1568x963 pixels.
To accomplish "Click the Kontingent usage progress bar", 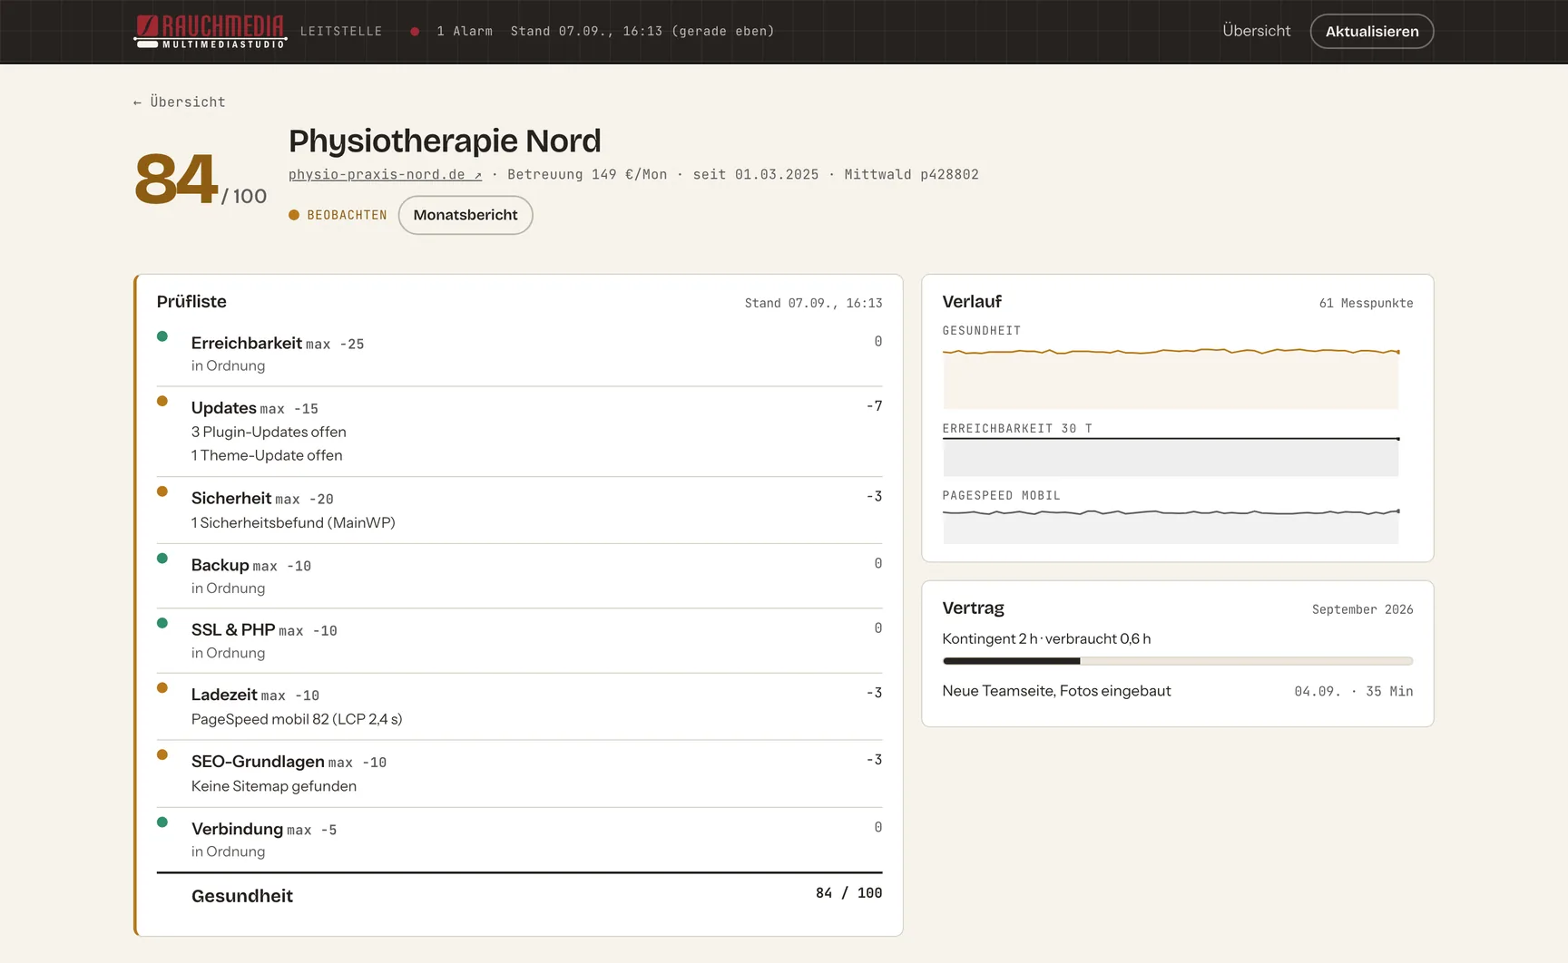I will (1178, 661).
